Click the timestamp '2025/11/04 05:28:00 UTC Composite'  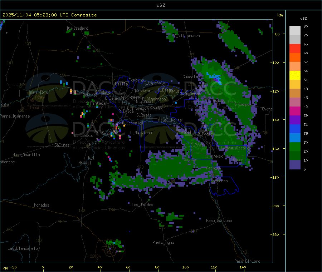(x=49, y=15)
